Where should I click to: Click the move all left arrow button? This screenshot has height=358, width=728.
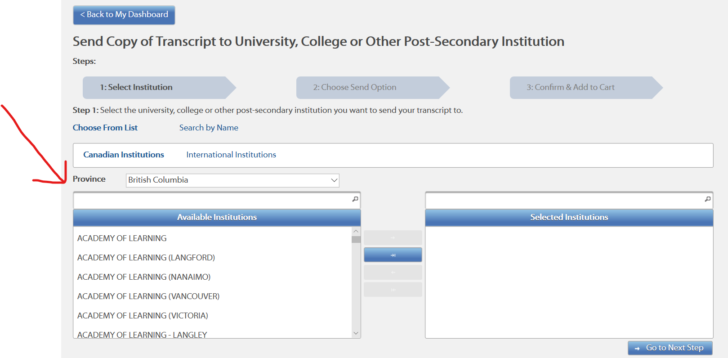[x=393, y=290]
